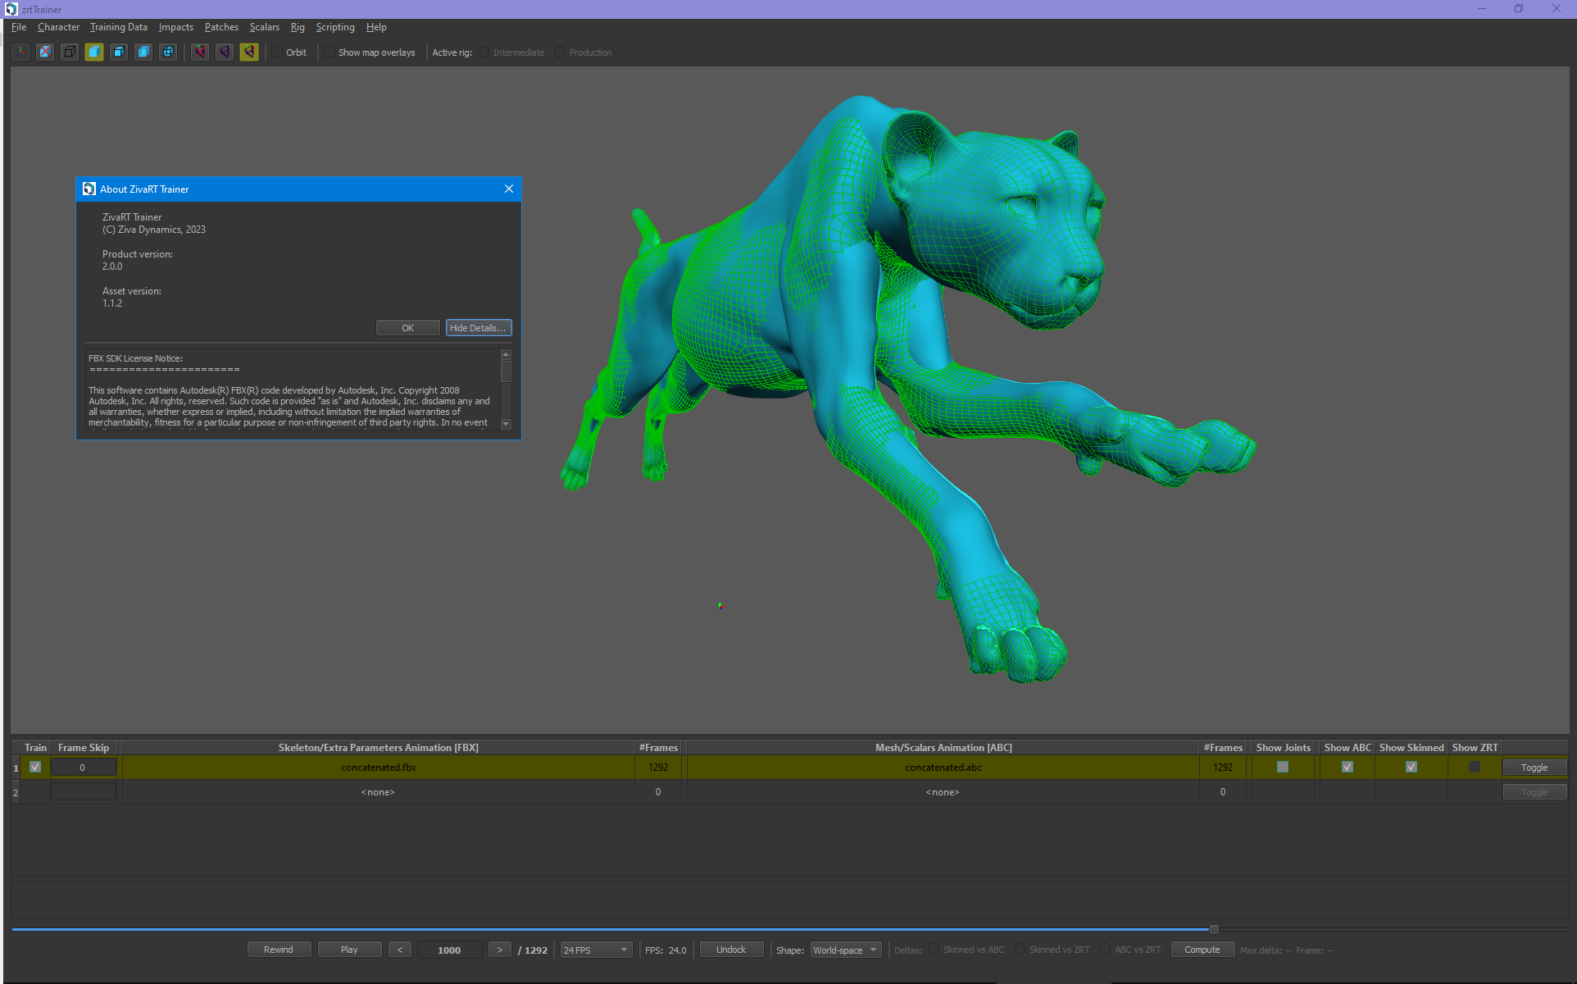Click the Mesh/Scalars Animation [ABC] header
The image size is (1577, 984).
[x=943, y=748]
